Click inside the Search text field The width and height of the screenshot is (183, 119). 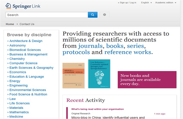click(47, 15)
